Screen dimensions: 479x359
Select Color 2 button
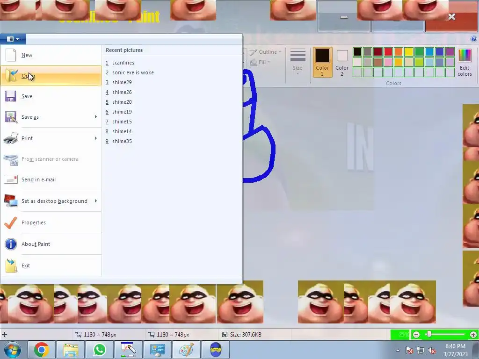pyautogui.click(x=342, y=62)
